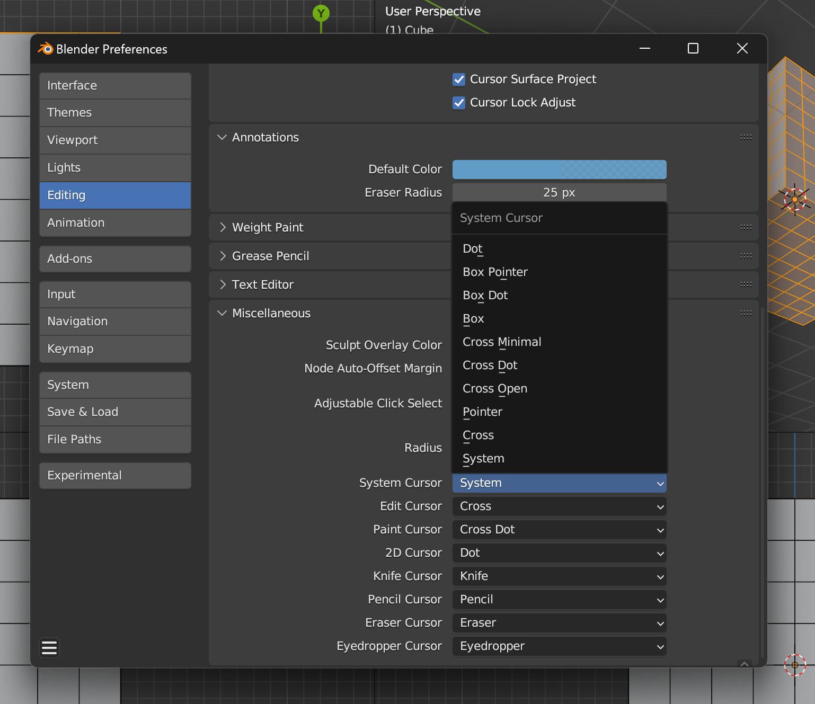Click the Annotations panel drag-handle grip
The image size is (815, 704).
pos(746,137)
